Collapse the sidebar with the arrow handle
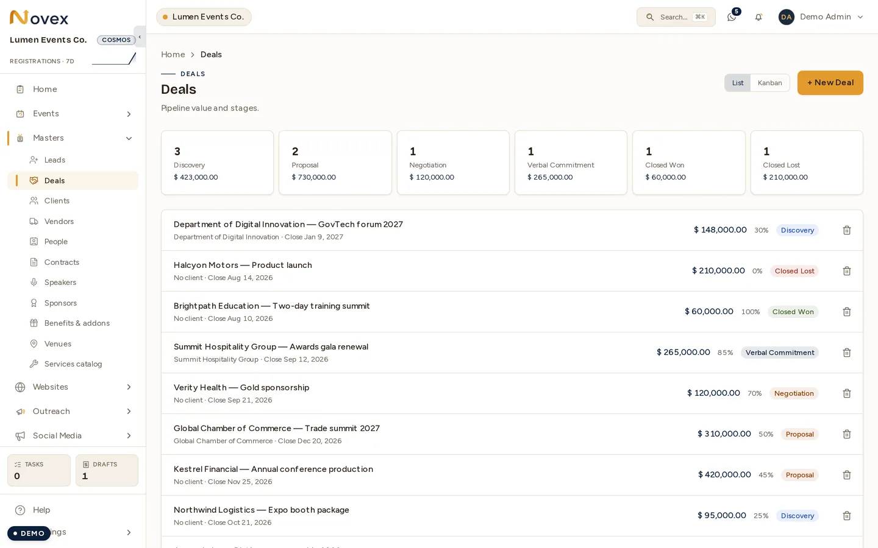This screenshot has width=878, height=548. 140,37
